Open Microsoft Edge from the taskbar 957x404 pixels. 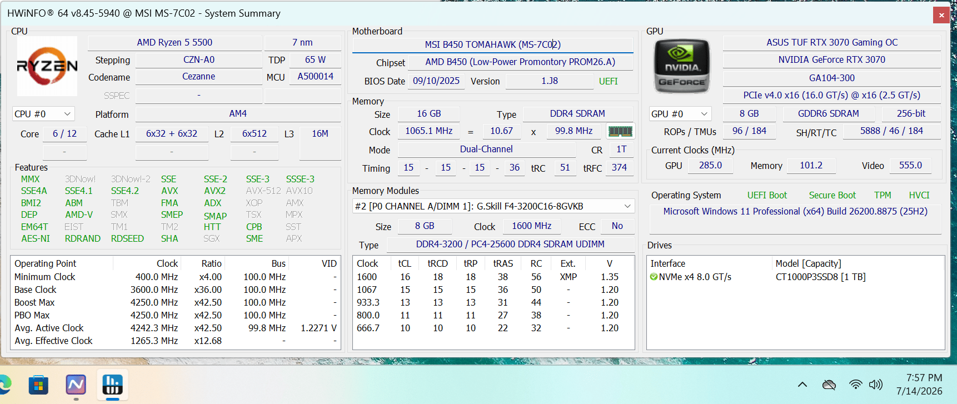click(4, 385)
